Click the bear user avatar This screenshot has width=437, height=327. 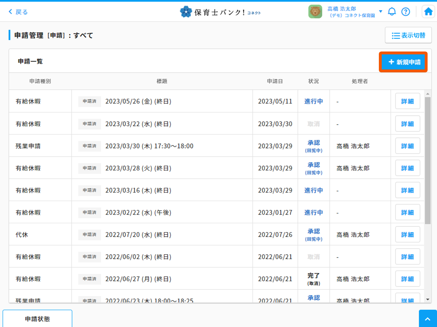click(315, 11)
